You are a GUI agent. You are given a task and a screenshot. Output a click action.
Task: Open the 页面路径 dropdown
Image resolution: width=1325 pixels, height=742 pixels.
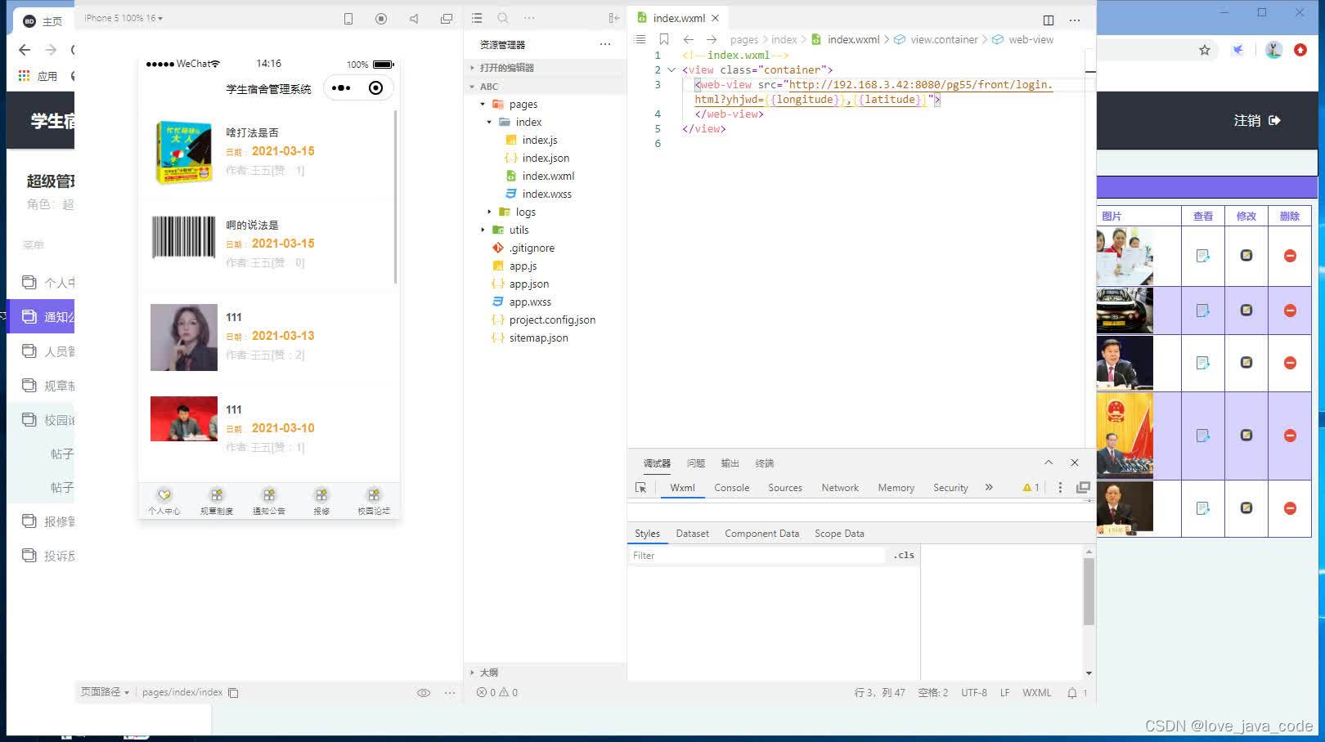tap(105, 692)
